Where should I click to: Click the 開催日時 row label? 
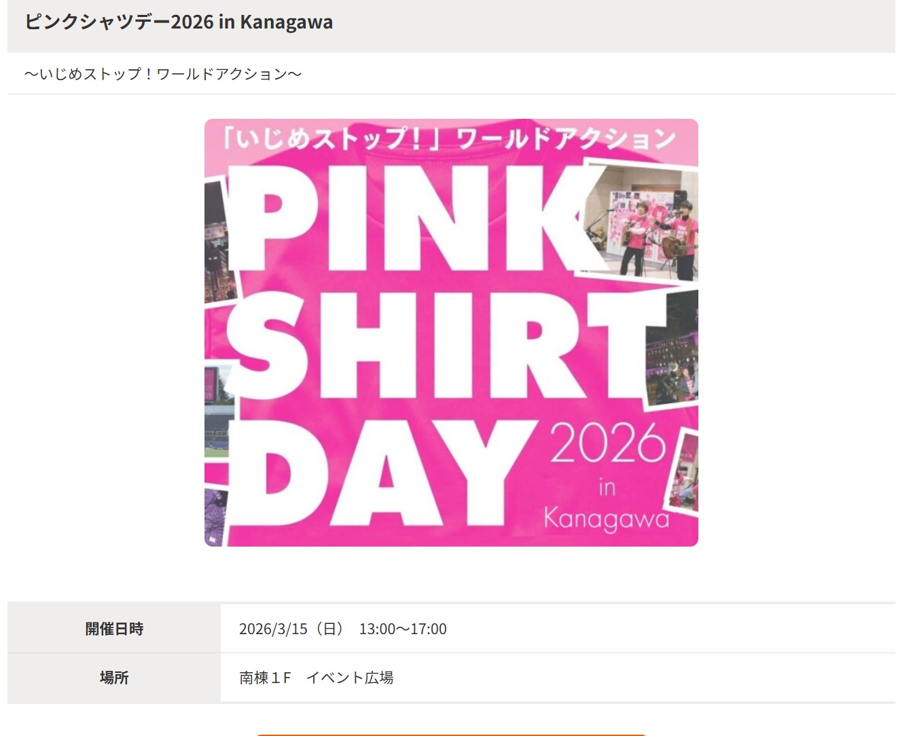tap(114, 629)
